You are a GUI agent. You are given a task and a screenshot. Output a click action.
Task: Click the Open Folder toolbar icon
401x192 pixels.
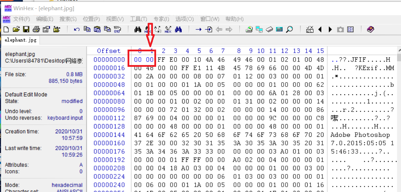tap(56, 29)
